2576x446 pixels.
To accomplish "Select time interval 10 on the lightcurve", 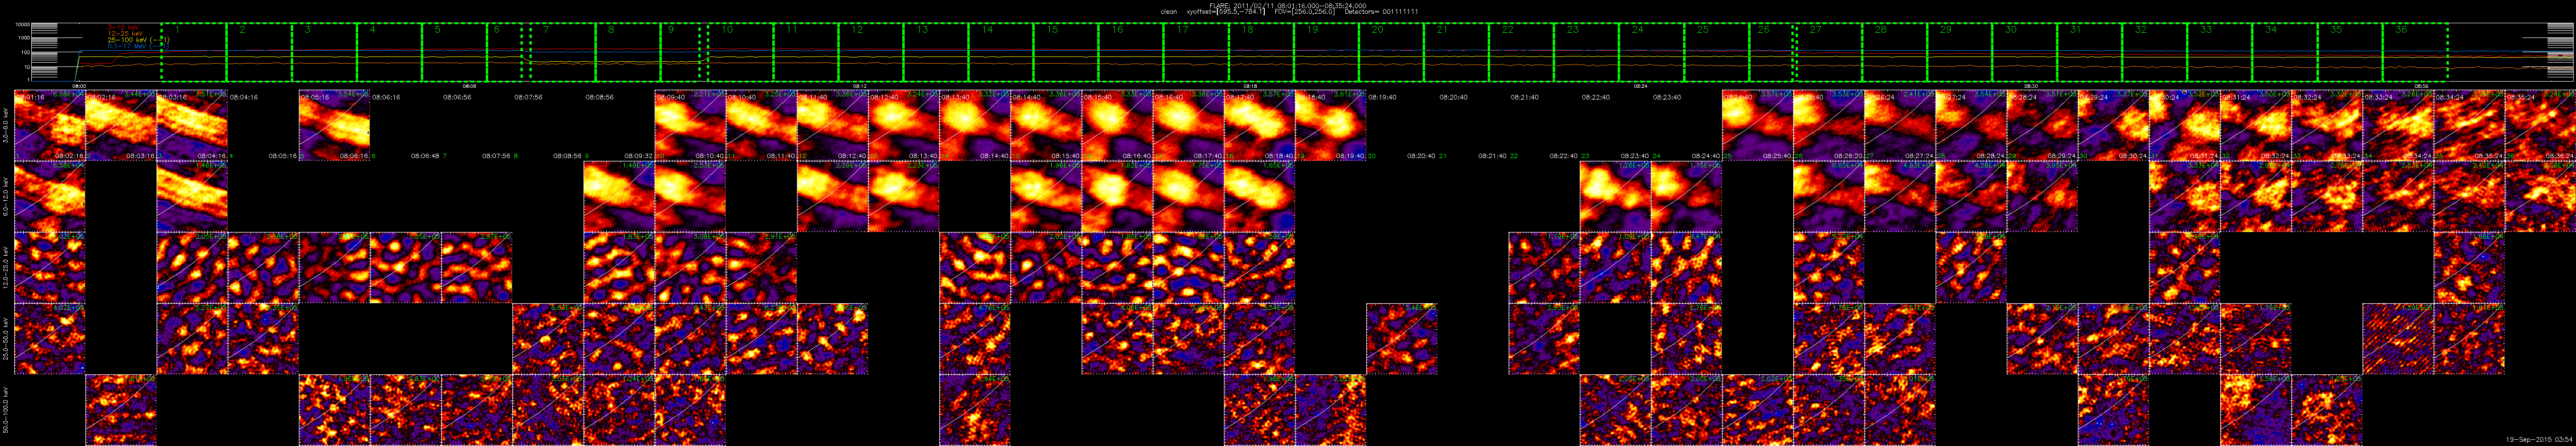I will (x=740, y=53).
